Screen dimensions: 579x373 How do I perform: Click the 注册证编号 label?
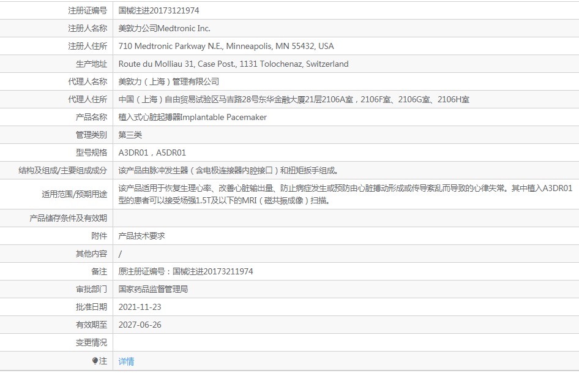[x=88, y=10]
